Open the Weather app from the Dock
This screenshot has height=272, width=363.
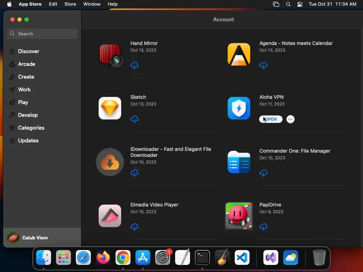coord(291,257)
